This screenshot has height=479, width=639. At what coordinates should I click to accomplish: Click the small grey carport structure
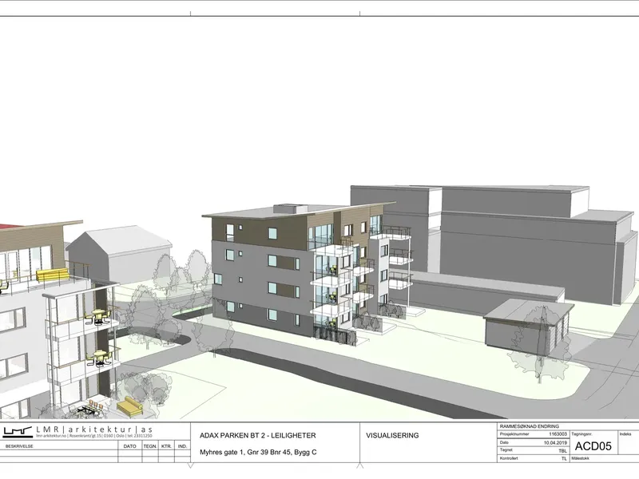528,326
